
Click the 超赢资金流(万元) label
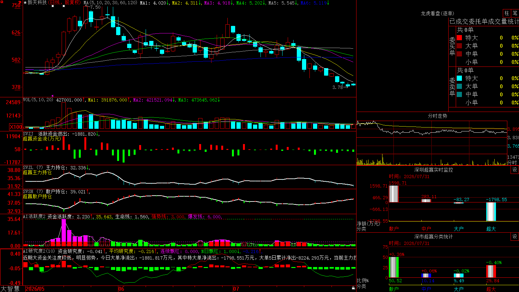pos(42,139)
